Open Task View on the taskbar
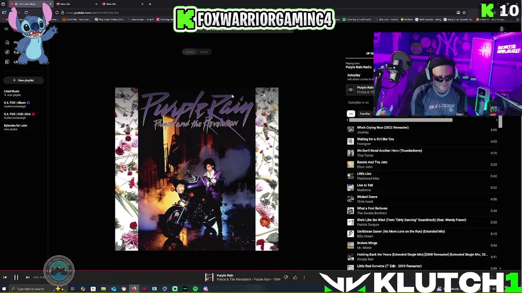 click(72, 289)
